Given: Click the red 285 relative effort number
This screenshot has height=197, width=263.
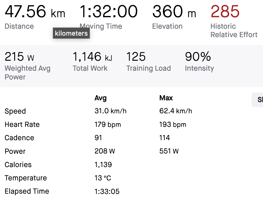Looking at the screenshot, I should tap(225, 12).
